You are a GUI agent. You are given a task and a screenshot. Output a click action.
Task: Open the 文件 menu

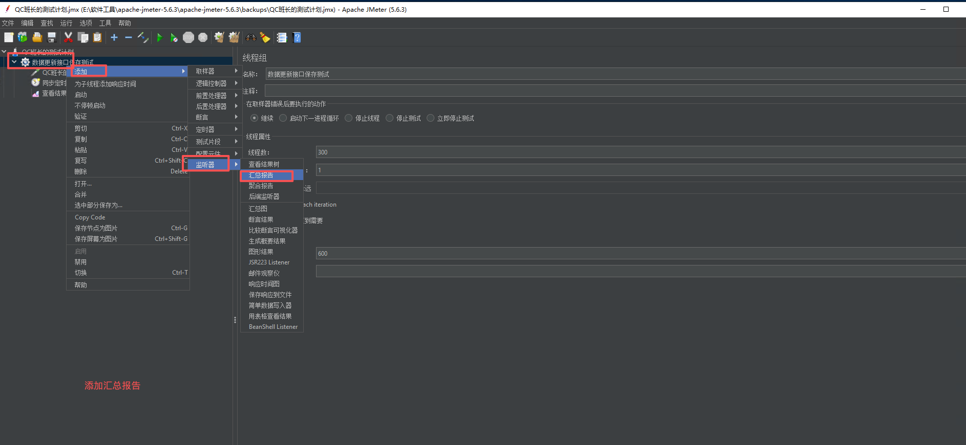[x=8, y=23]
